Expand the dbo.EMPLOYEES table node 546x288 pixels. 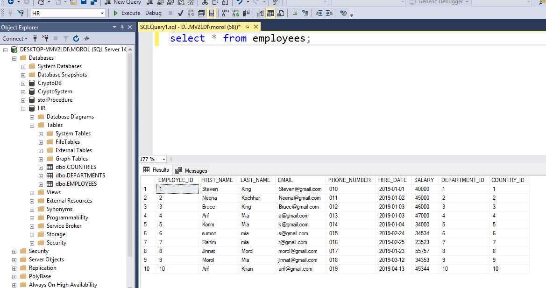click(x=41, y=183)
